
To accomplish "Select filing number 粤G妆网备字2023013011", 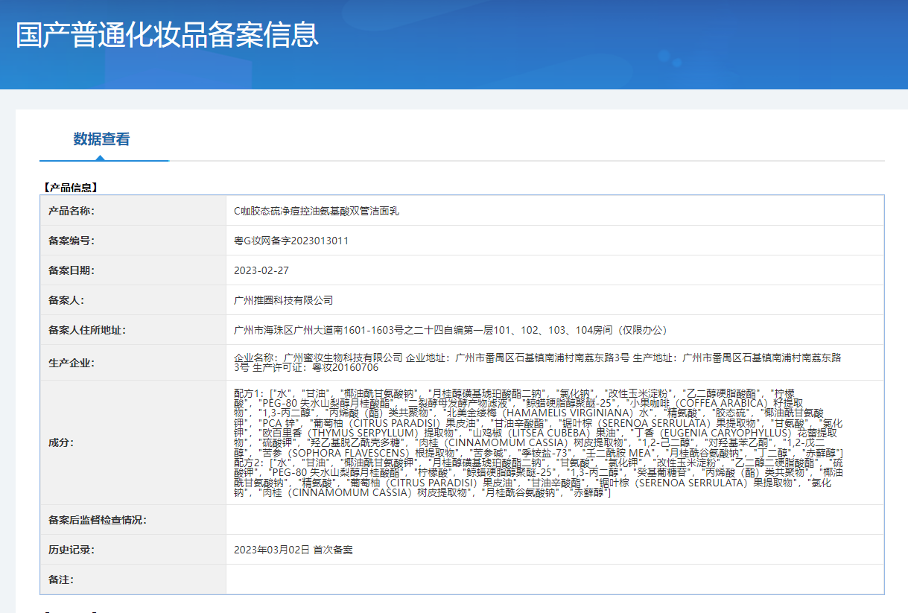I will pos(291,241).
